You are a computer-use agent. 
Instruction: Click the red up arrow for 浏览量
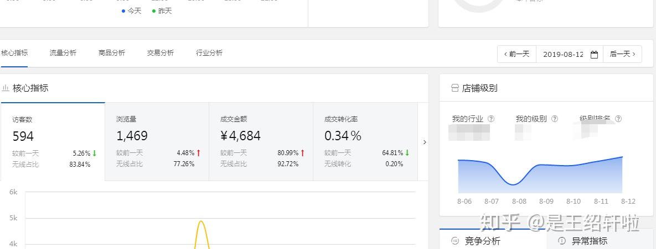199,153
